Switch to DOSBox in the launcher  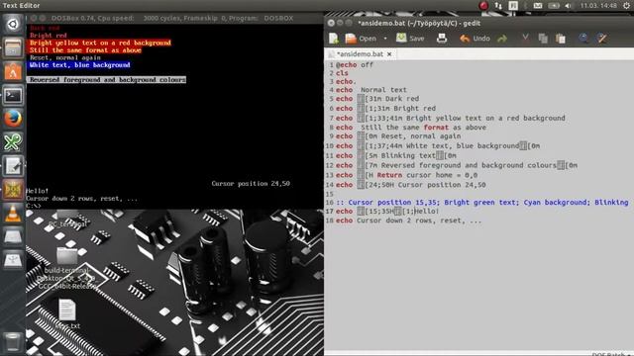point(13,190)
